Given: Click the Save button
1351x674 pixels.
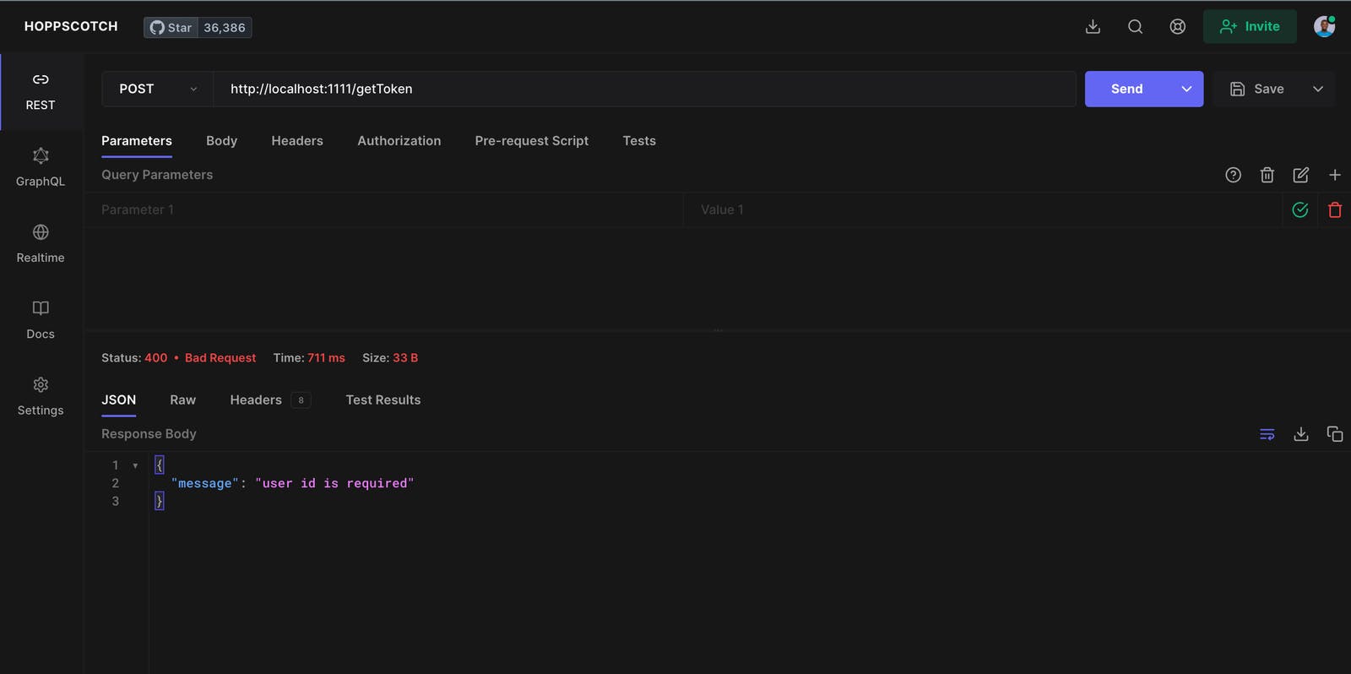Looking at the screenshot, I should [1257, 89].
